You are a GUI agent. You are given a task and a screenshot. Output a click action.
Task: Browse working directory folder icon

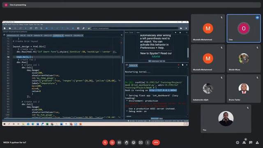[181, 28]
